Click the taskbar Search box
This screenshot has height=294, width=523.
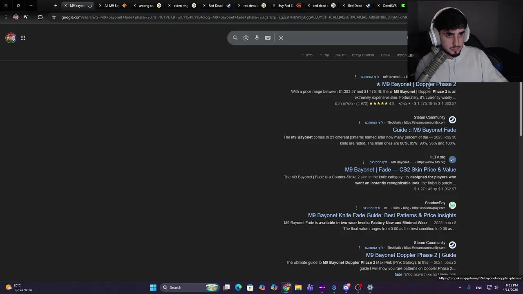[190, 287]
